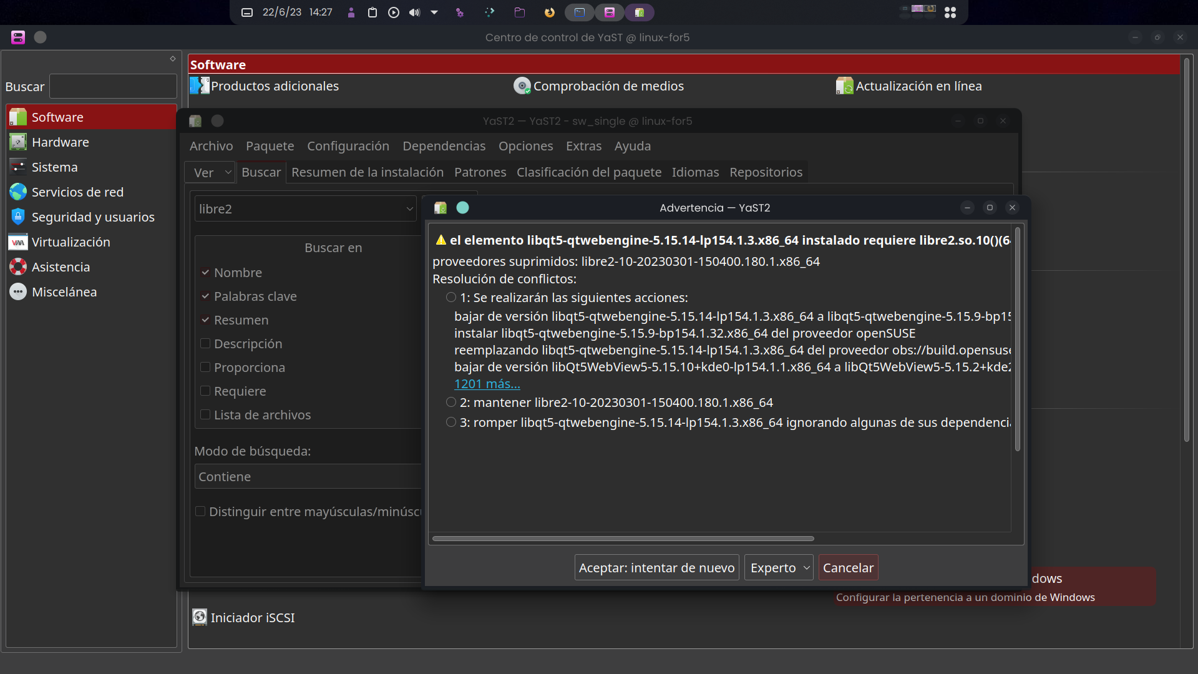Select the Asistencia lifebuoy icon

18,267
